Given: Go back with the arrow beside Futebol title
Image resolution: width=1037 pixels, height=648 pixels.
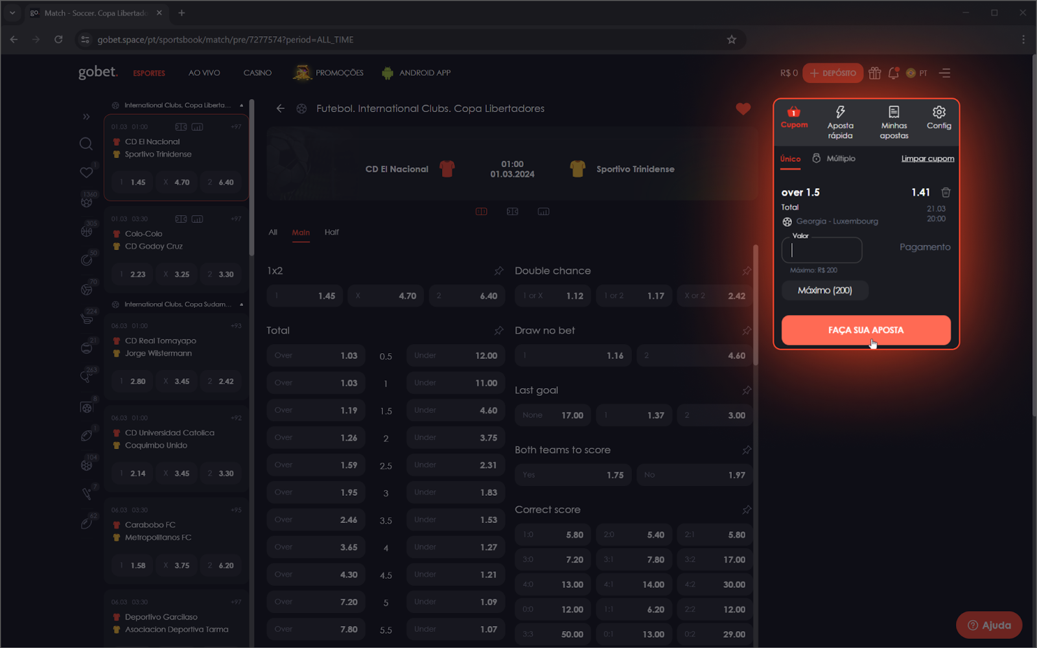Looking at the screenshot, I should point(280,109).
